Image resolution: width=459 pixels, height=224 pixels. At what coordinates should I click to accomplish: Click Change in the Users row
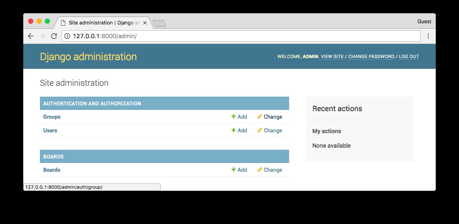pos(270,130)
